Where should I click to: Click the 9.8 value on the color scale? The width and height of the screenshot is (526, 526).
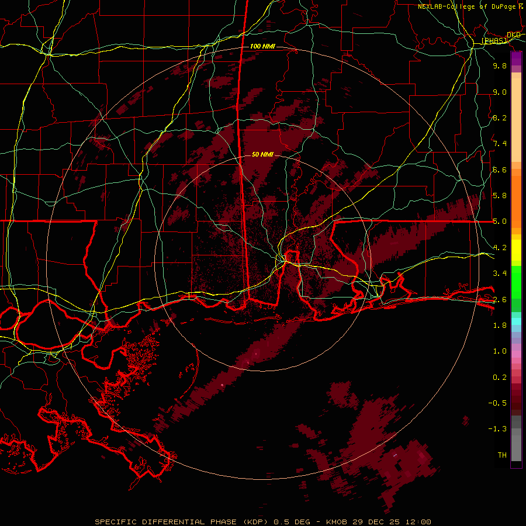[x=500, y=65]
